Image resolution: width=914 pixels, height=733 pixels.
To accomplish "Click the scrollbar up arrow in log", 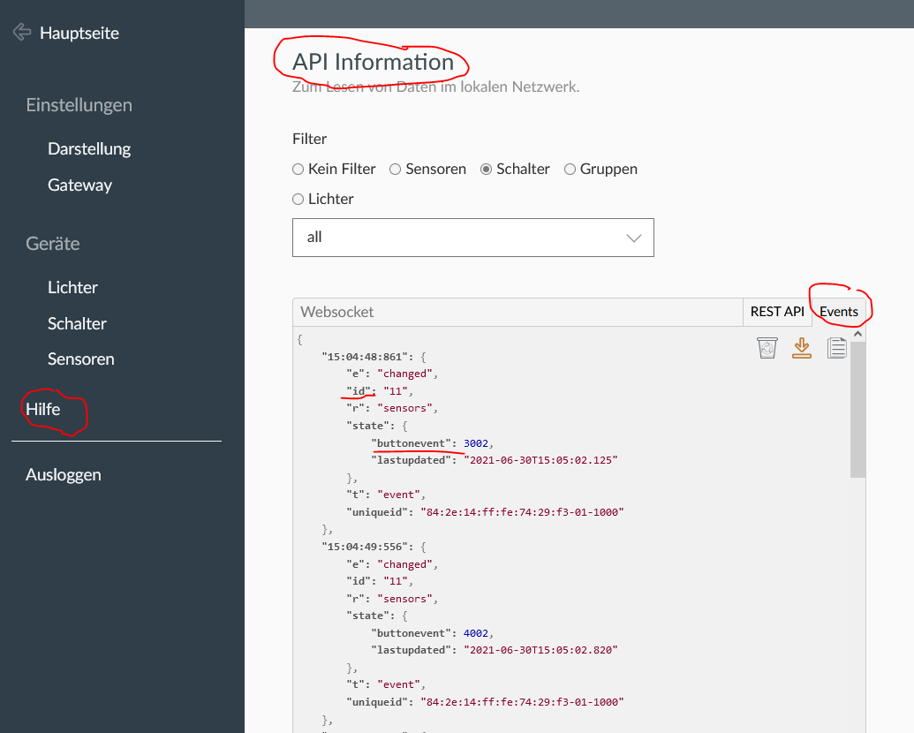I will click(x=857, y=335).
